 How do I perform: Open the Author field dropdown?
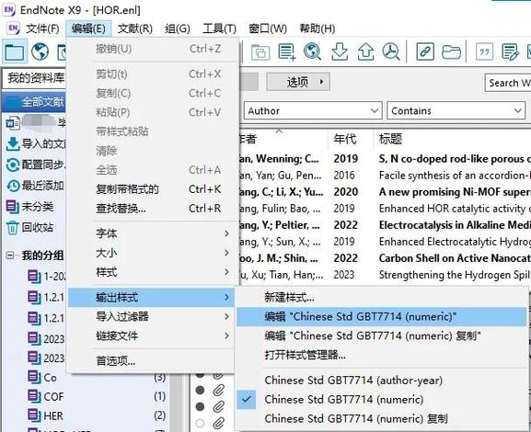point(313,110)
